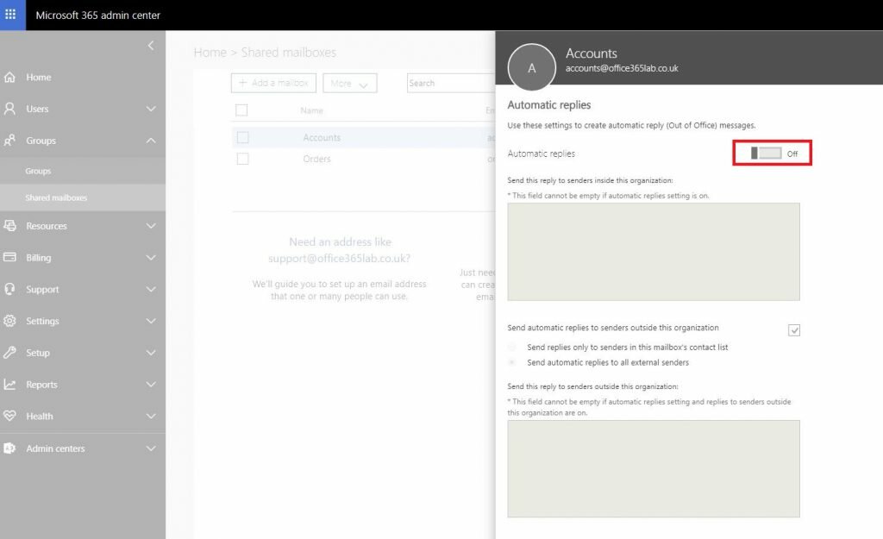Click 'Need an address like' text
The width and height of the screenshot is (883, 539).
coord(340,241)
